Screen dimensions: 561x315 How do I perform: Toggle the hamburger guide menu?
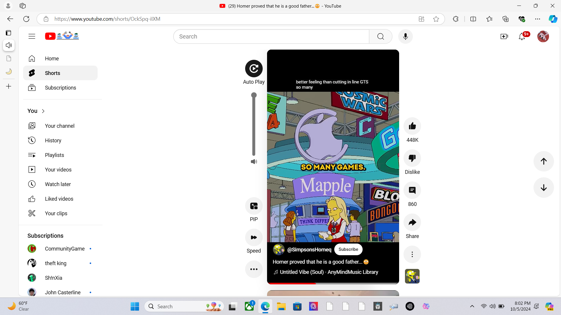32,36
